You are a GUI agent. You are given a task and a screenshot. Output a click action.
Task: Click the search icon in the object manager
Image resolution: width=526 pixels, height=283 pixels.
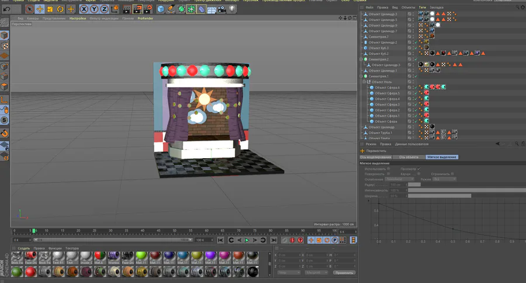click(x=518, y=7)
